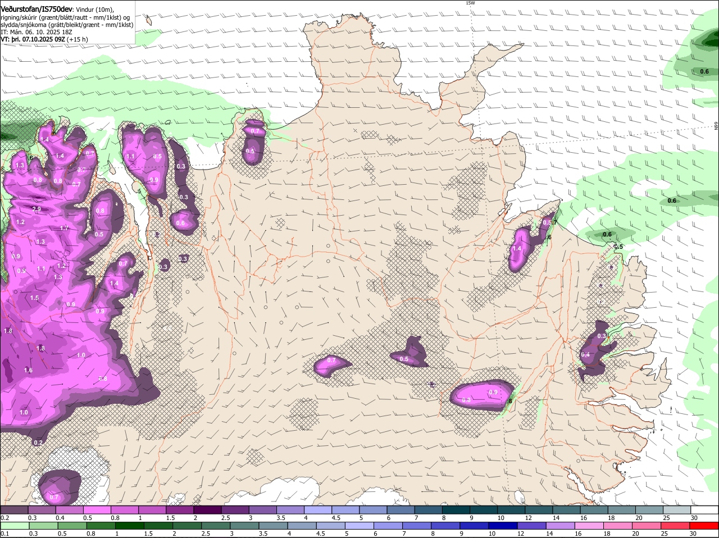The width and height of the screenshot is (719, 538).
Task: Click the rain-row legend swatch between 16 and 18
Action: click(x=590, y=526)
